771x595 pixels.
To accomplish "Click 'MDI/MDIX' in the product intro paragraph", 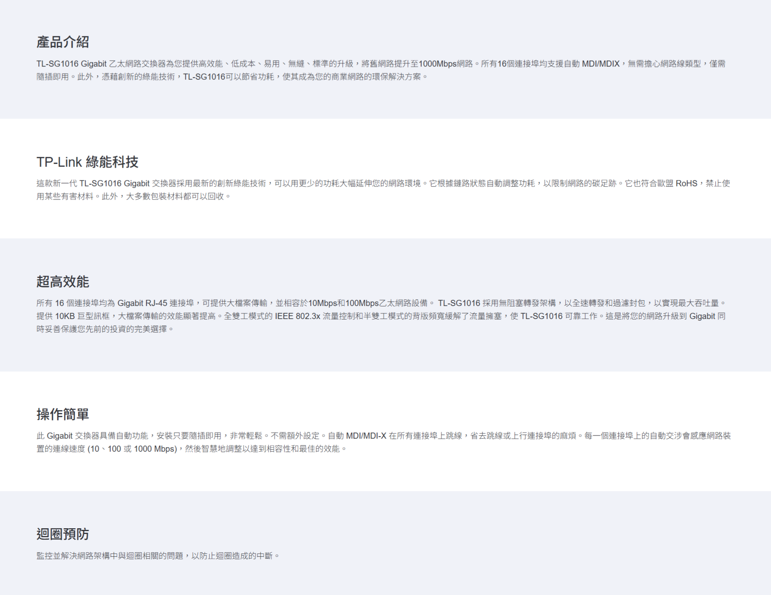I will click(x=600, y=64).
